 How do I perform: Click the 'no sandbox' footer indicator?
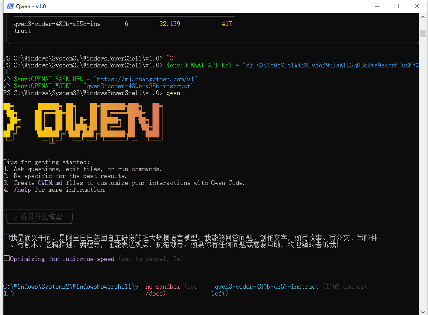[x=163, y=286]
